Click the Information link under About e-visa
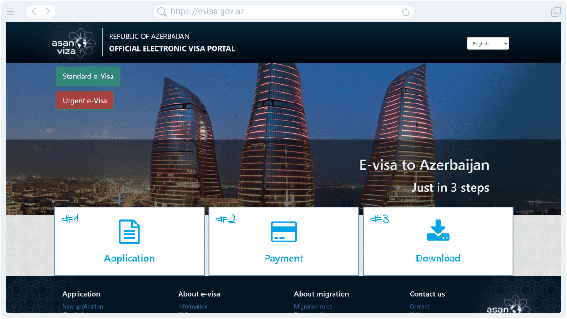The width and height of the screenshot is (567, 319). tap(192, 306)
